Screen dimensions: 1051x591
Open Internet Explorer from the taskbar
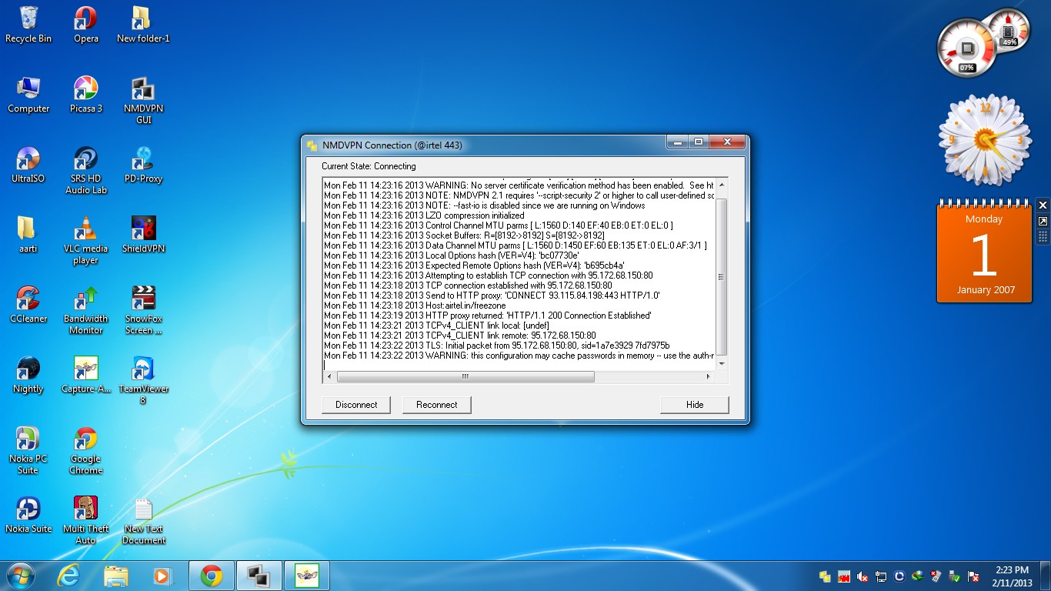(68, 576)
